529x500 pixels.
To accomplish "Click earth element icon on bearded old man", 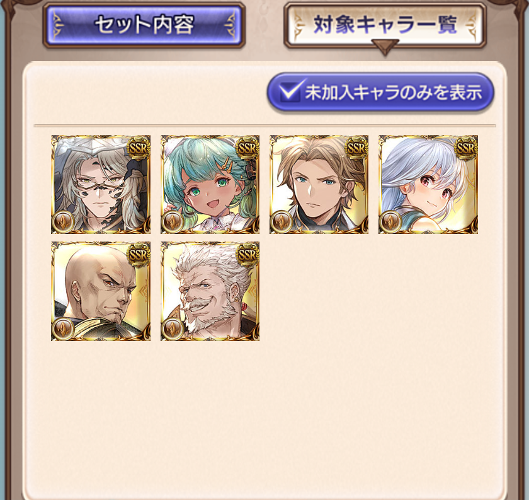I will (173, 328).
